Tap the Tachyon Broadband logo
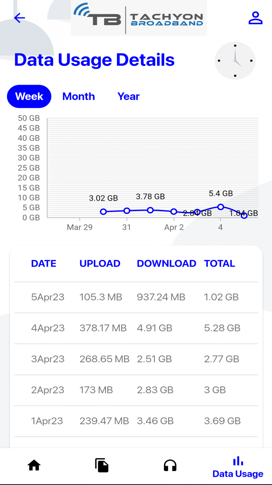This screenshot has width=272, height=485. (x=139, y=18)
